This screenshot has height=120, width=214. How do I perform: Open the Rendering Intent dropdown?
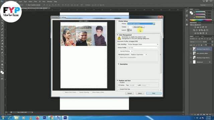[139, 55]
